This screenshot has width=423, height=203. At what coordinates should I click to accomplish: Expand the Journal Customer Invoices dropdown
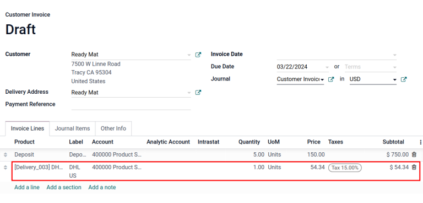click(322, 79)
